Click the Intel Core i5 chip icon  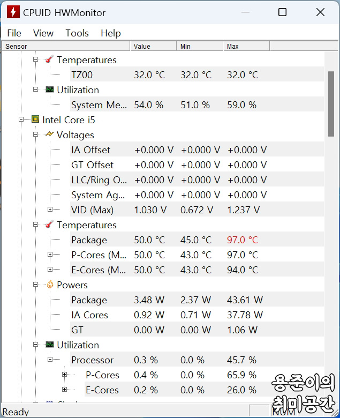[x=35, y=119]
